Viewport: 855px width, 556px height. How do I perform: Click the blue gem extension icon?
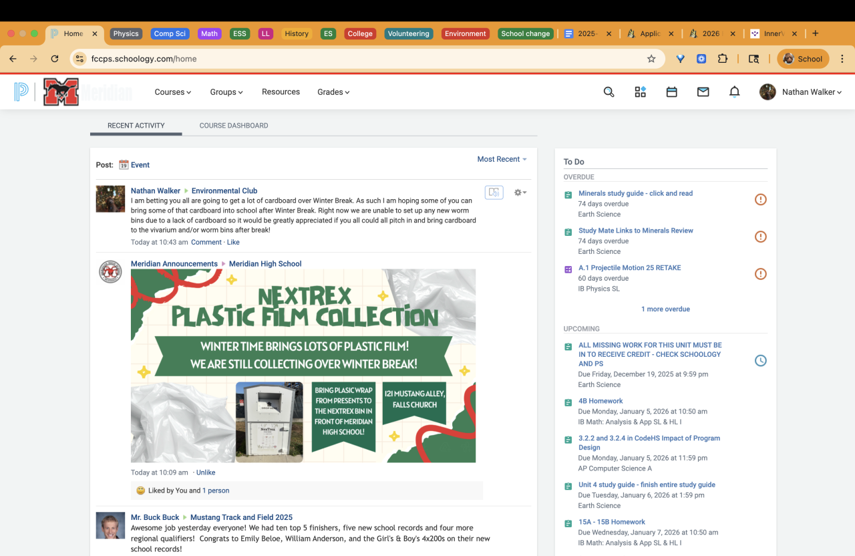(x=680, y=59)
